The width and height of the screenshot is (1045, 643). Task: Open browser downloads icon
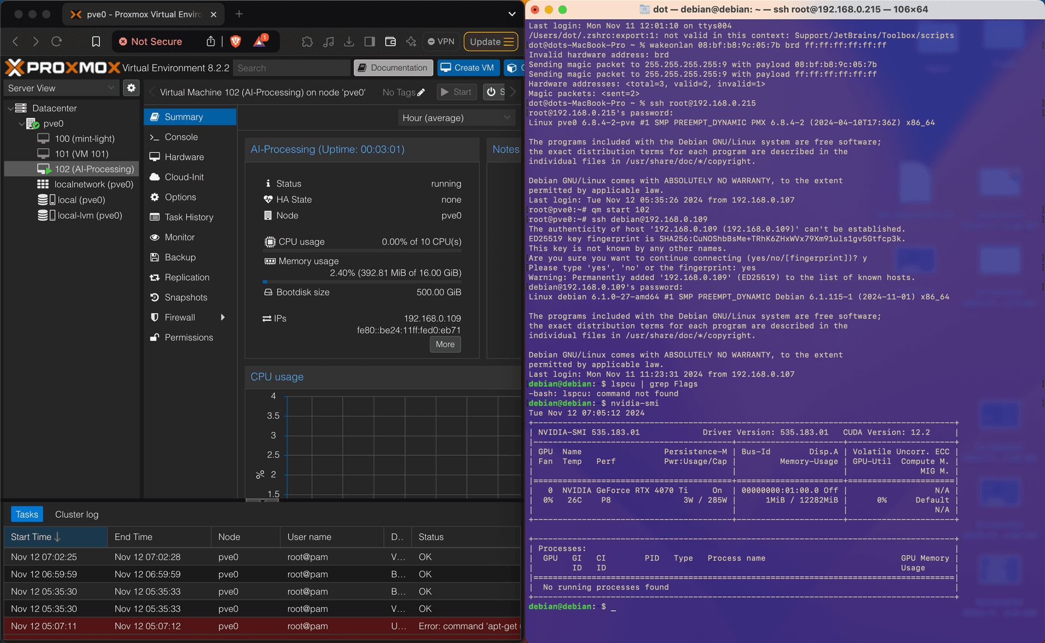click(349, 41)
